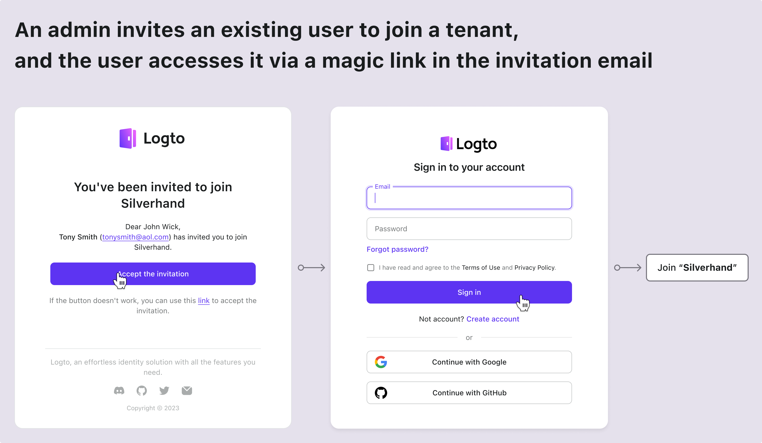Click the Discord social icon
This screenshot has width=762, height=443.
(x=118, y=390)
